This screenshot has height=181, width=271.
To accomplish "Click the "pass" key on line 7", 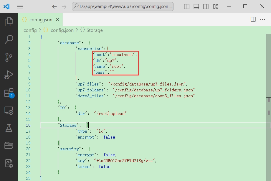I will 100,72.
